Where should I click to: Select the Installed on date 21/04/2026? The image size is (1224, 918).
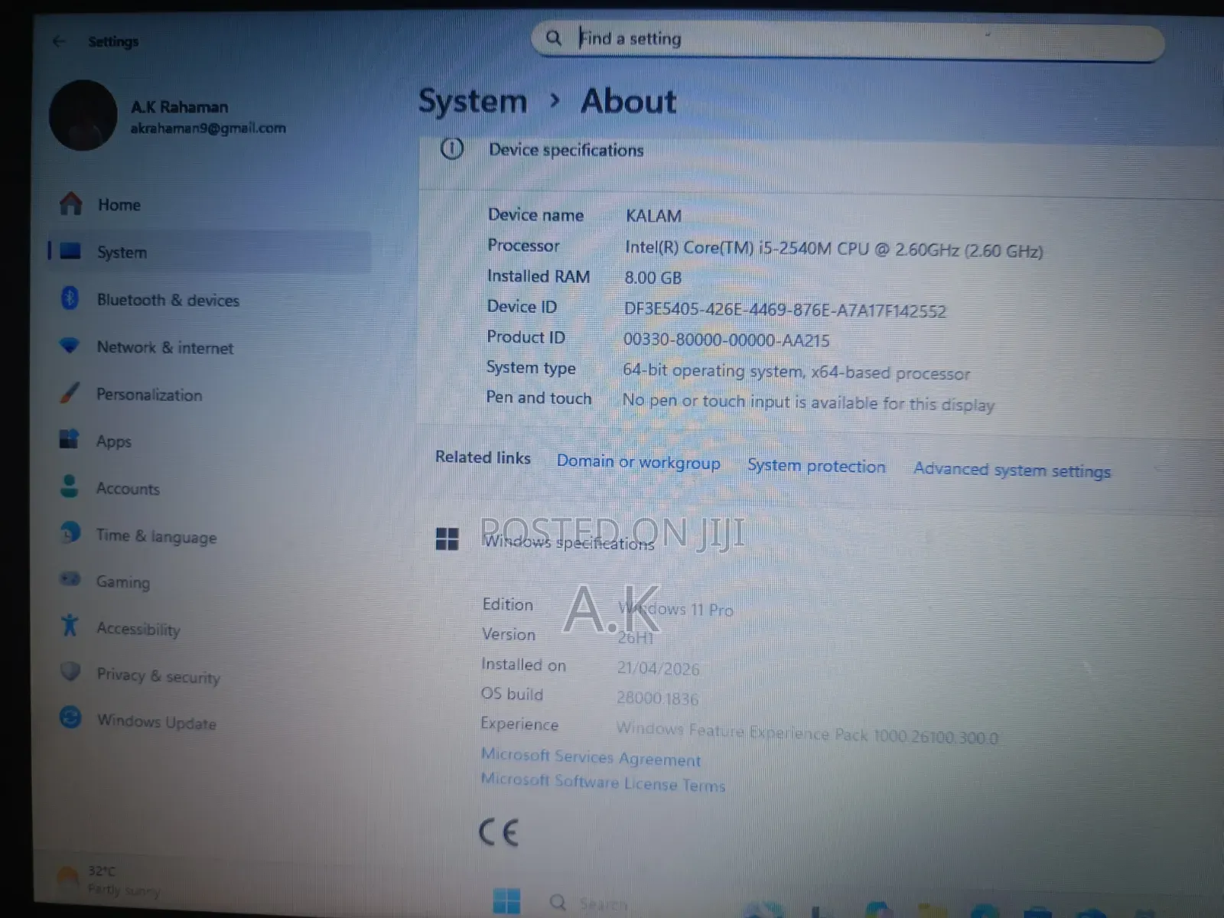[x=658, y=669]
